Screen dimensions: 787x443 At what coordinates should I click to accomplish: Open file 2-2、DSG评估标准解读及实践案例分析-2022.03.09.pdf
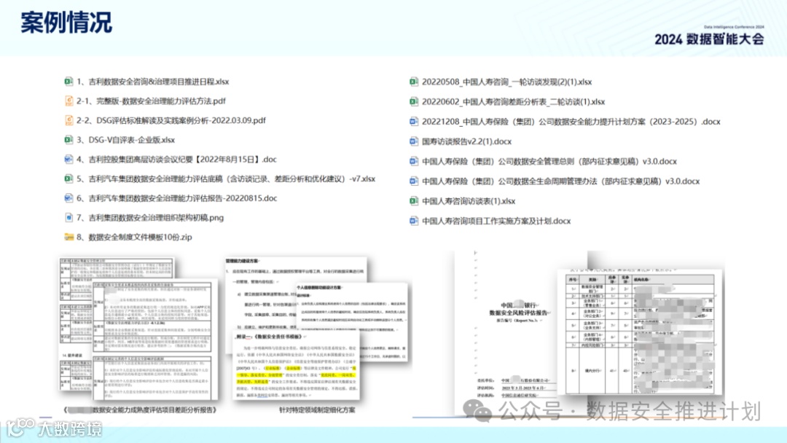(x=171, y=120)
